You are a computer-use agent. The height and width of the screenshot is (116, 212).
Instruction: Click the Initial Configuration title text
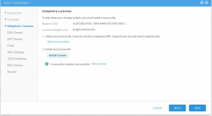16,3
